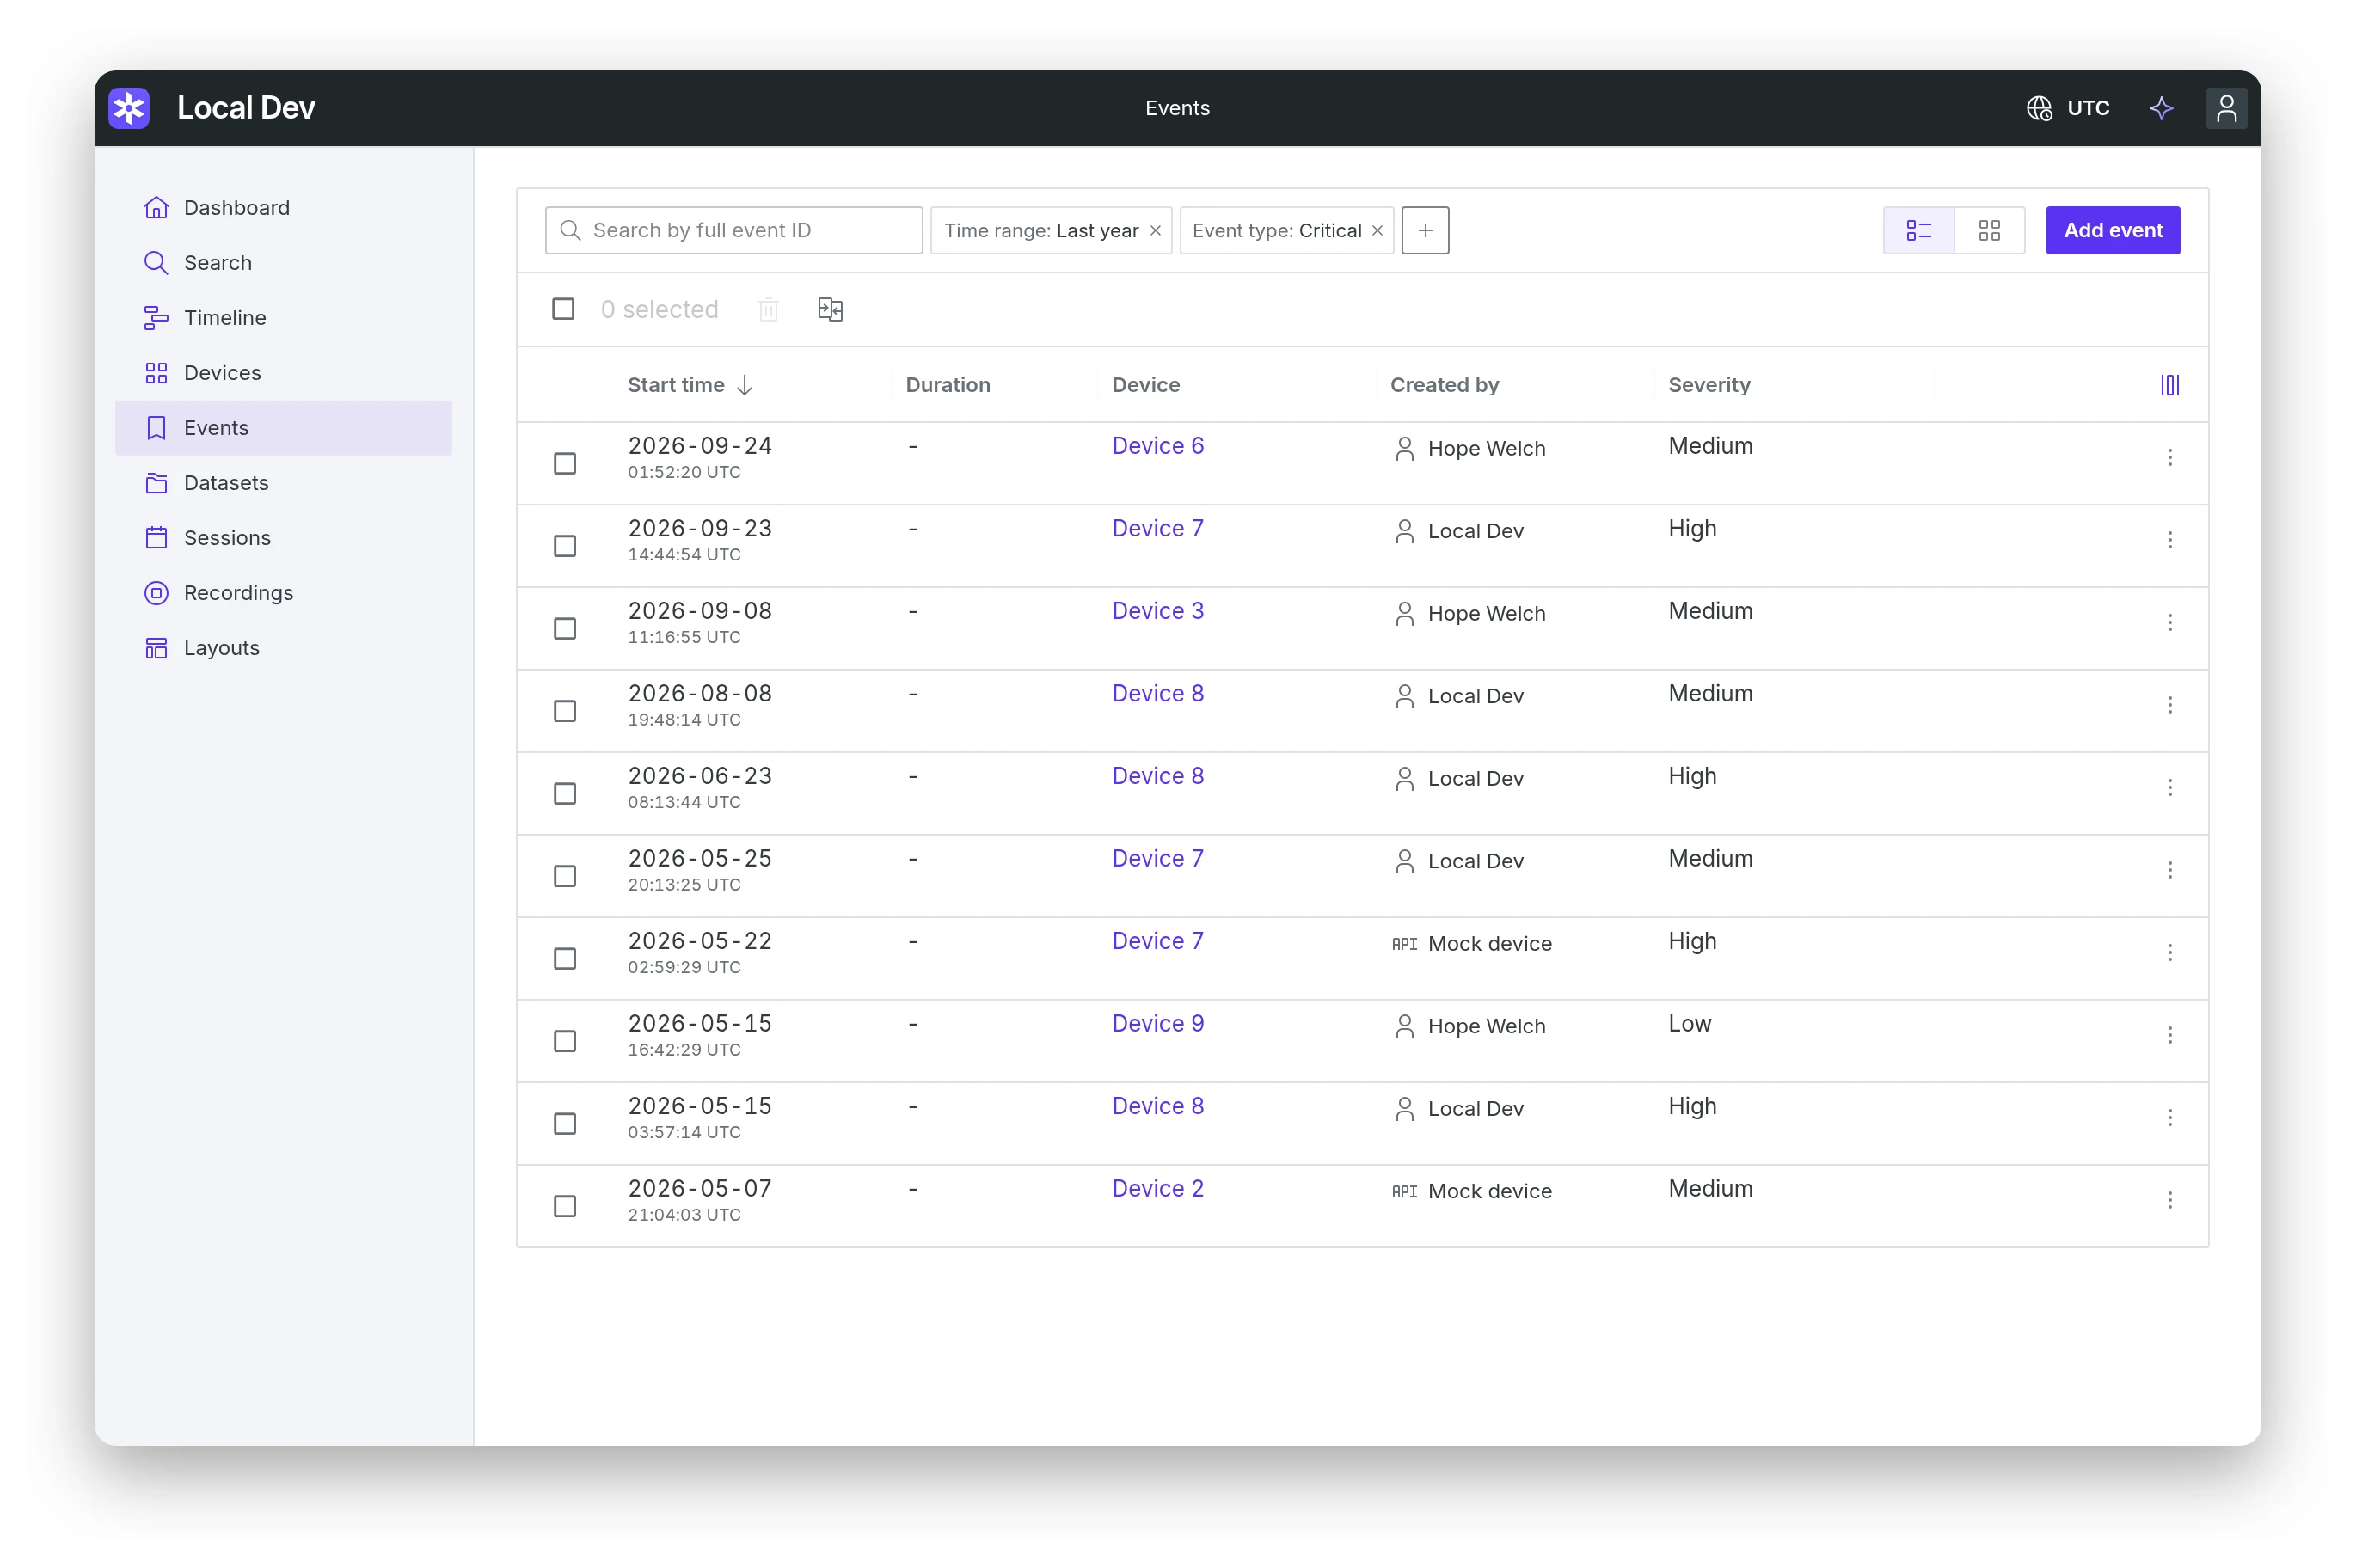Open Device 3 link
The height and width of the screenshot is (1568, 2356).
1157,611
